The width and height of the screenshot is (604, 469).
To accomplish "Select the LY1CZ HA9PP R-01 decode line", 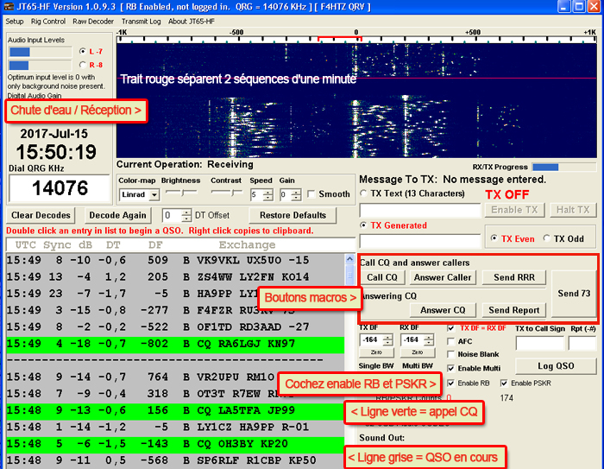I will click(175, 427).
